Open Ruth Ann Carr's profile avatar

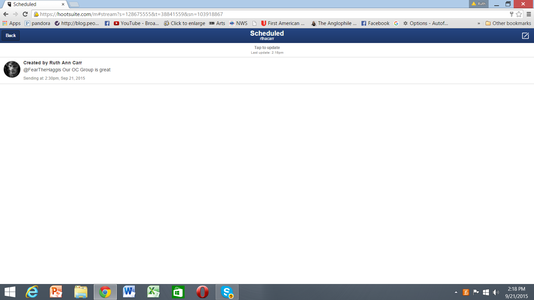(12, 69)
